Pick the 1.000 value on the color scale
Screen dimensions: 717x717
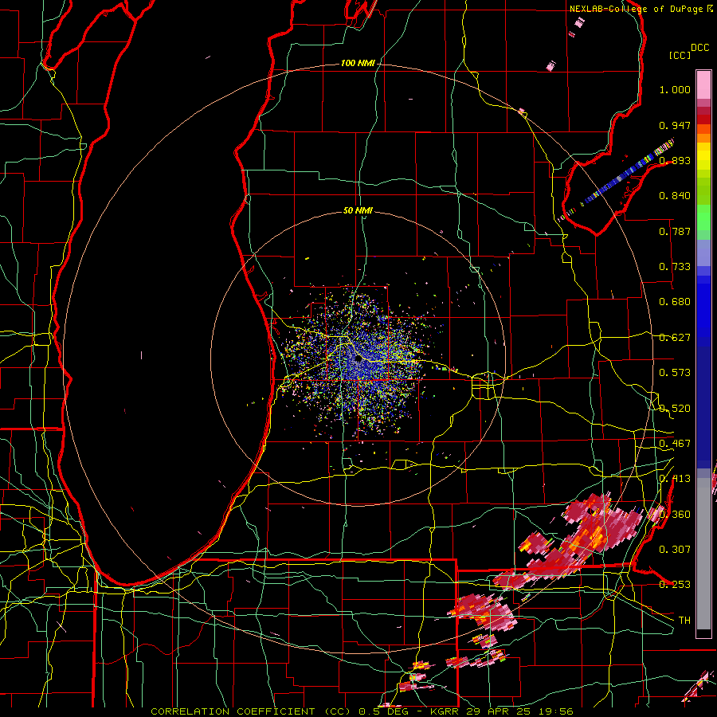[675, 89]
